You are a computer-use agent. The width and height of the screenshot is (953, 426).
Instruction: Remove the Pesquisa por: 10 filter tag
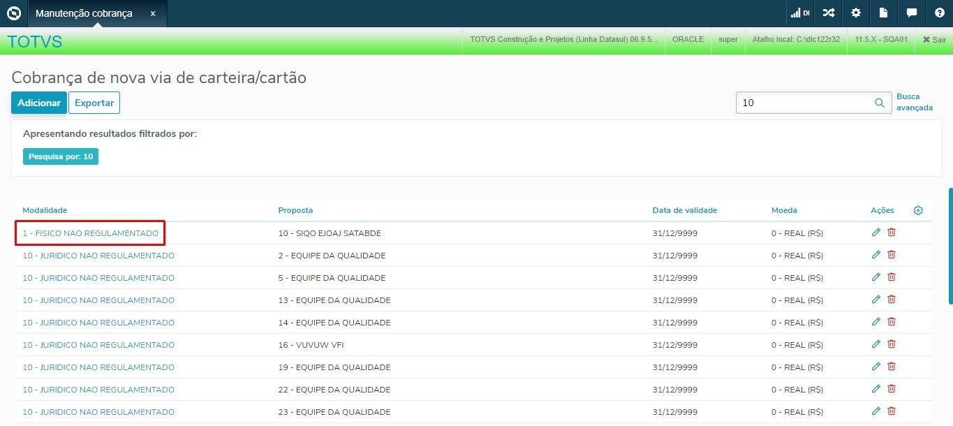point(61,156)
